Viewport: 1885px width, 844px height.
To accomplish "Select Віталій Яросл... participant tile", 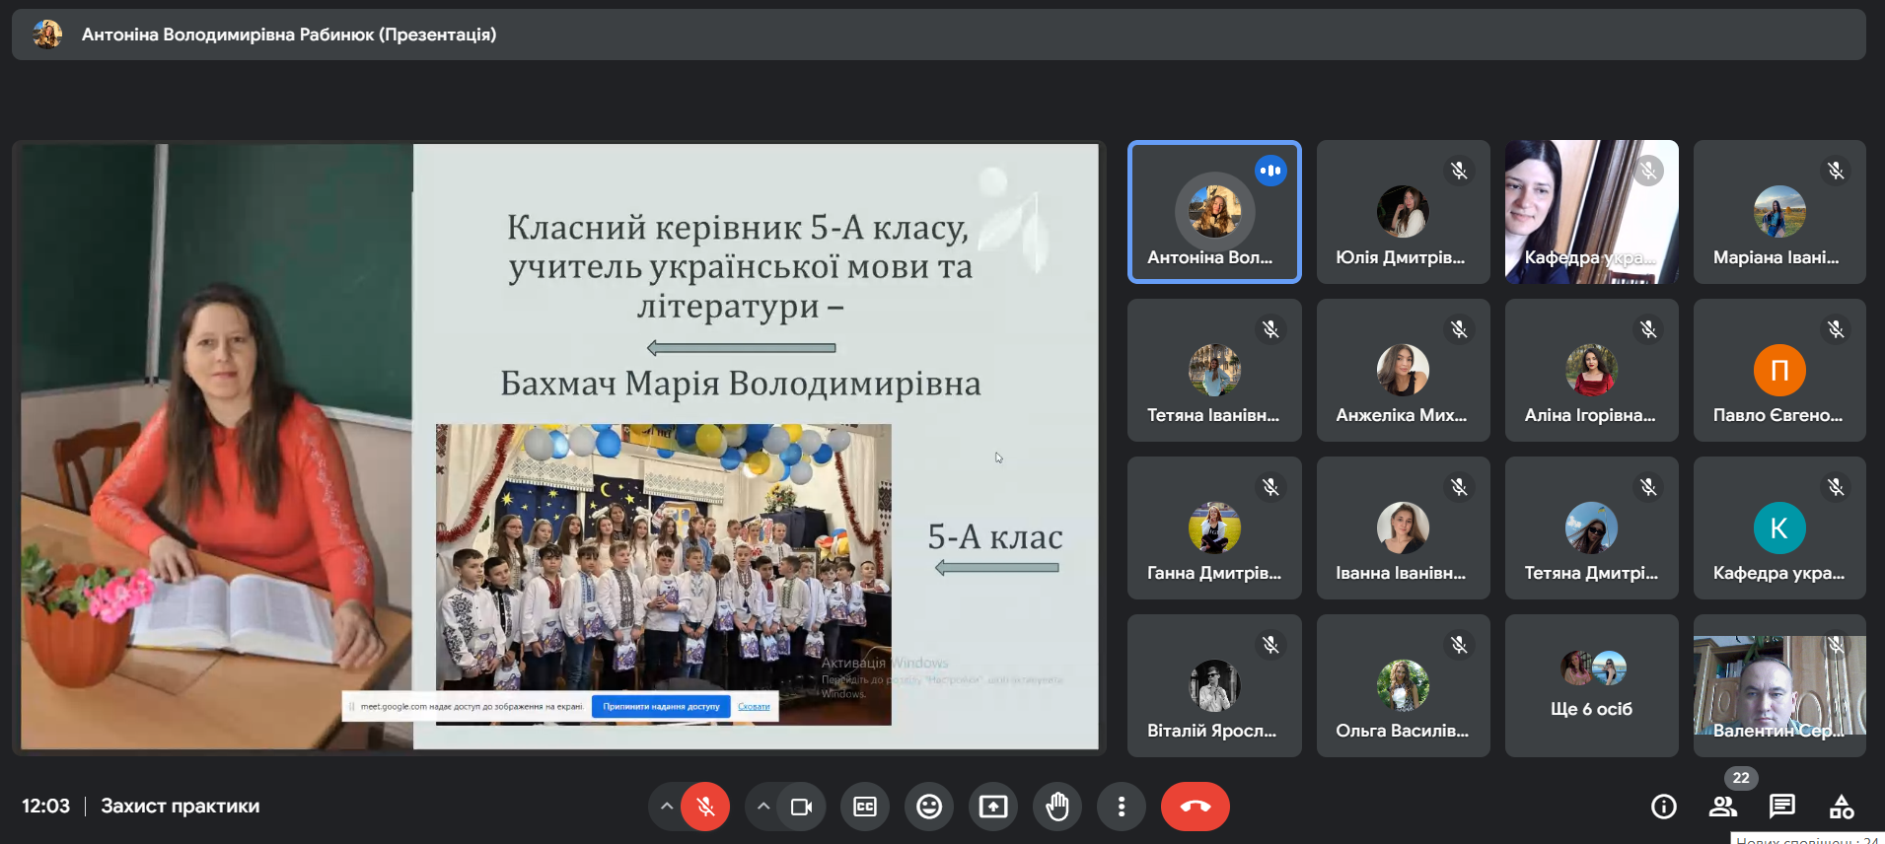I will coord(1214,685).
